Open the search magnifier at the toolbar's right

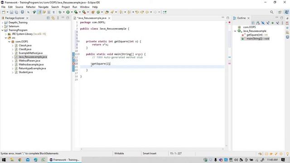point(271,12)
